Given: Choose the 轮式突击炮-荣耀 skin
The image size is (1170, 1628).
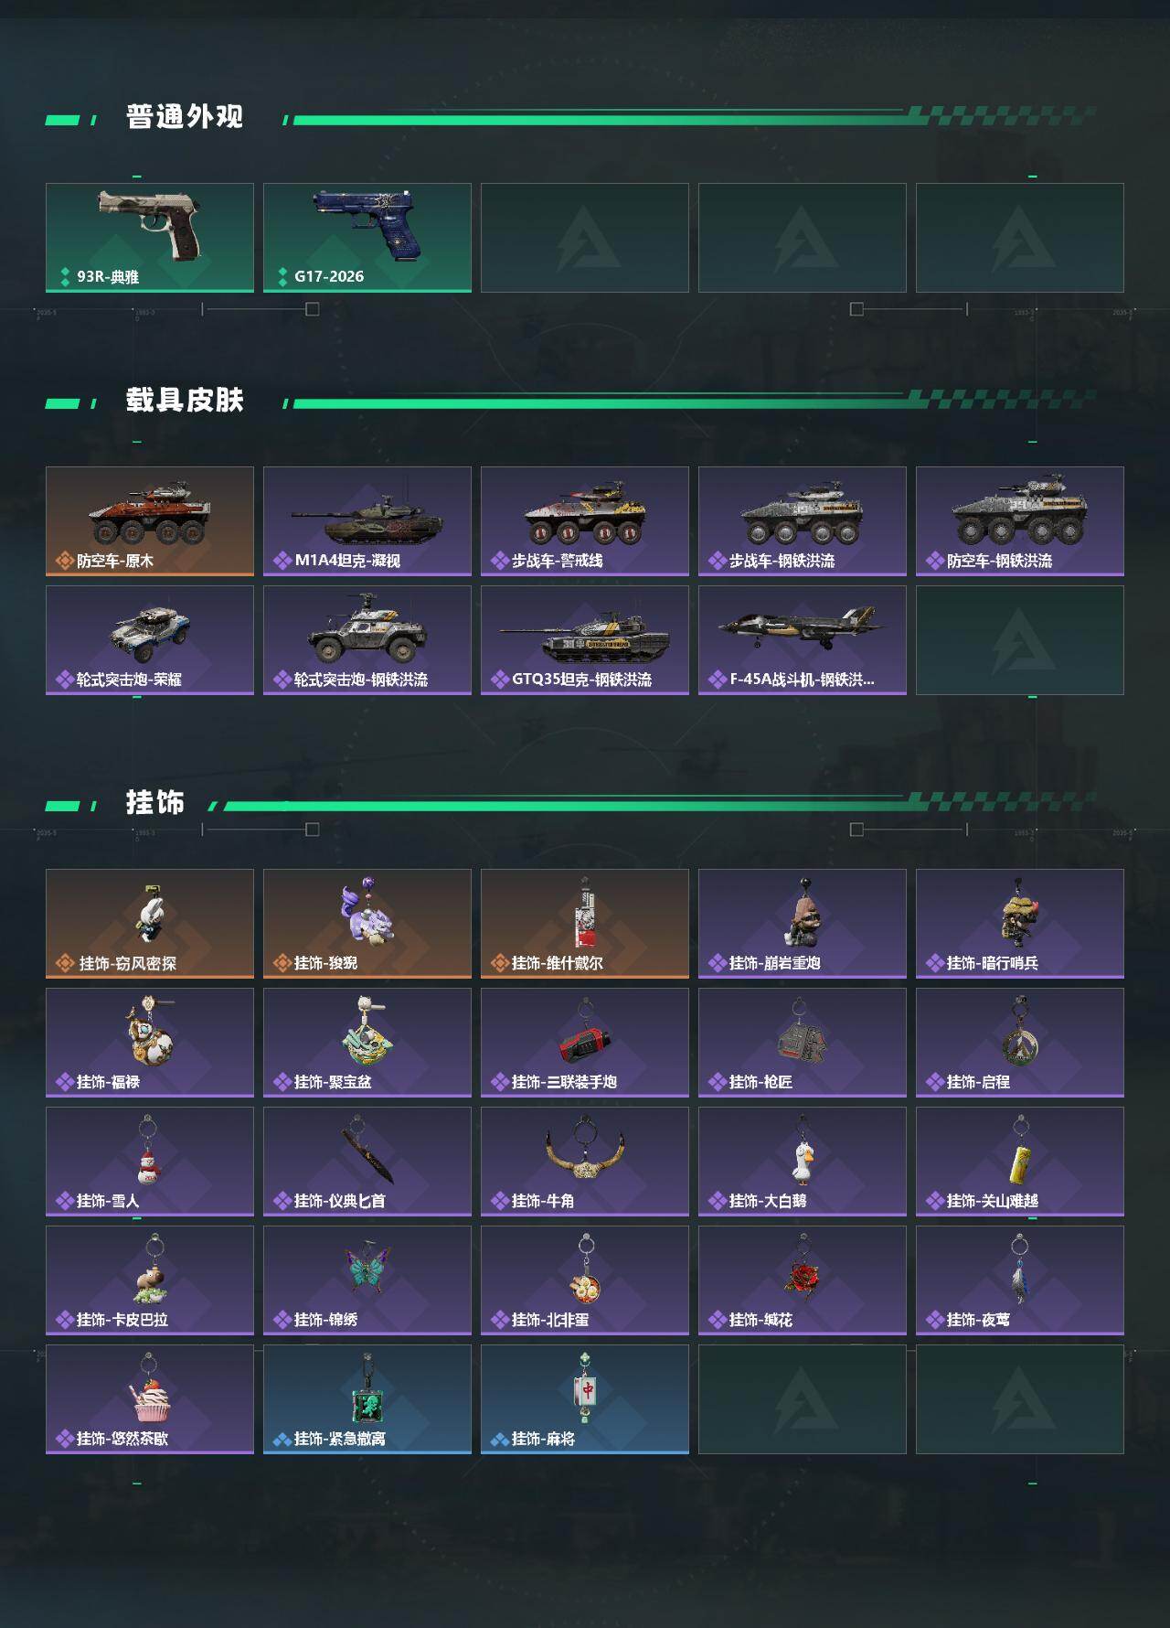Looking at the screenshot, I should (150, 640).
